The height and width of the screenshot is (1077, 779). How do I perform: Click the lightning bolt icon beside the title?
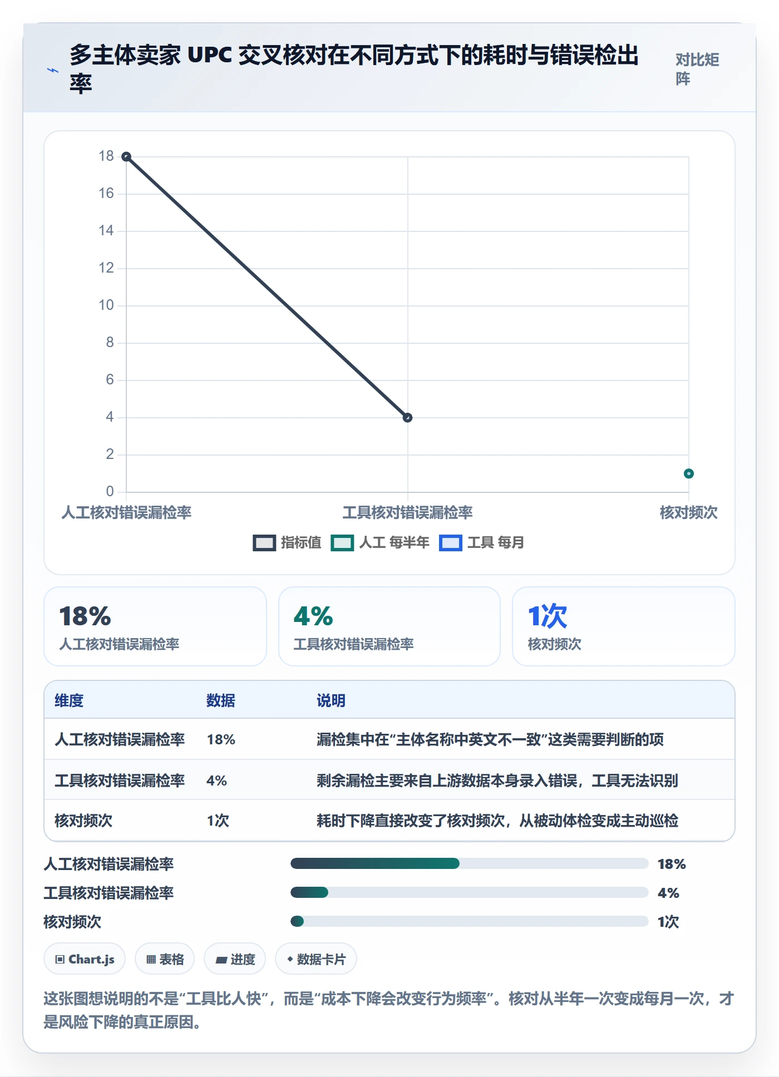point(53,71)
